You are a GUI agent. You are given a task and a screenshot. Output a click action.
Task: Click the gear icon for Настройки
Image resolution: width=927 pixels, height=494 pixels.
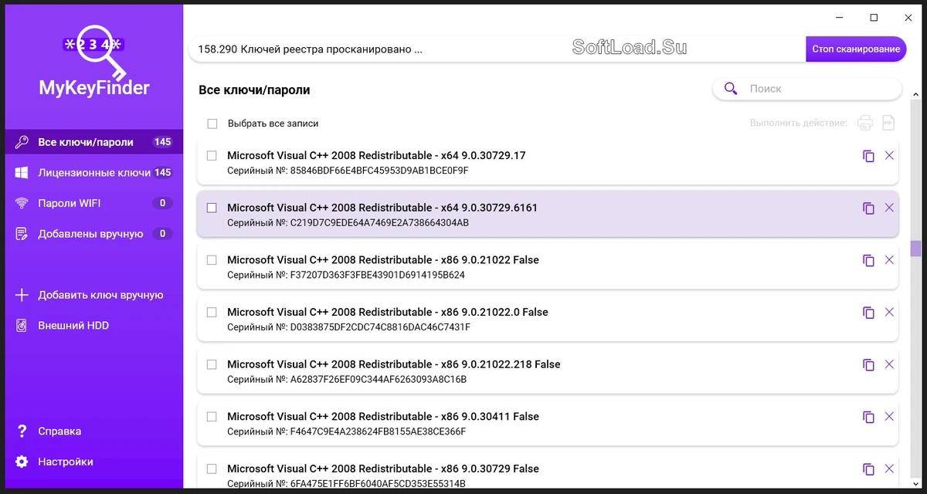[22, 462]
